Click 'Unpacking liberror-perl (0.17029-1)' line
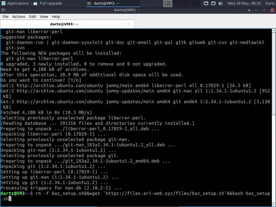The height and width of the screenshot is (207, 276). click(53, 134)
